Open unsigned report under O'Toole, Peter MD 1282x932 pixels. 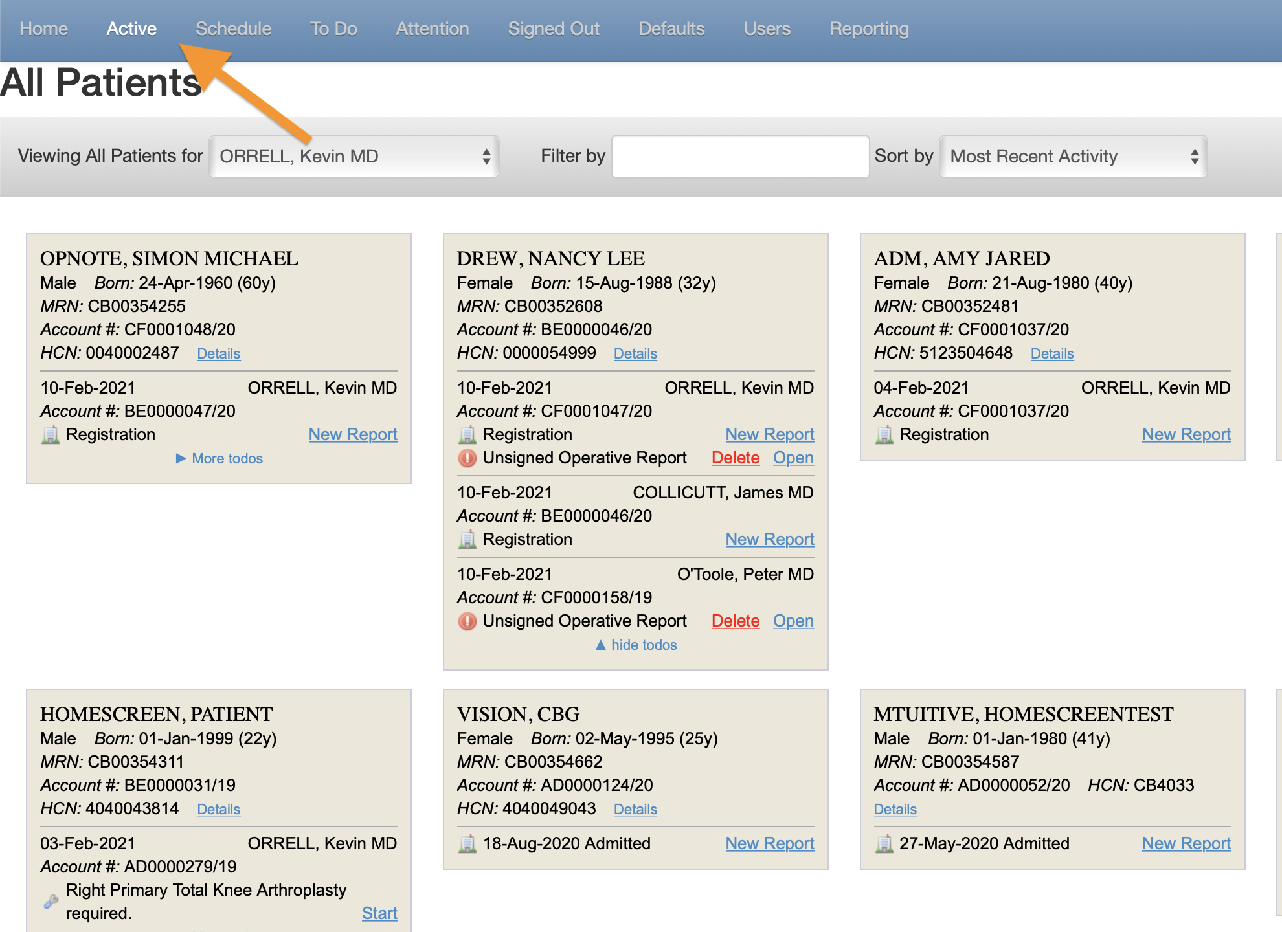click(x=793, y=621)
